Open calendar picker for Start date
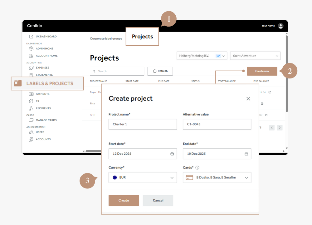312x225 pixels. click(x=172, y=154)
